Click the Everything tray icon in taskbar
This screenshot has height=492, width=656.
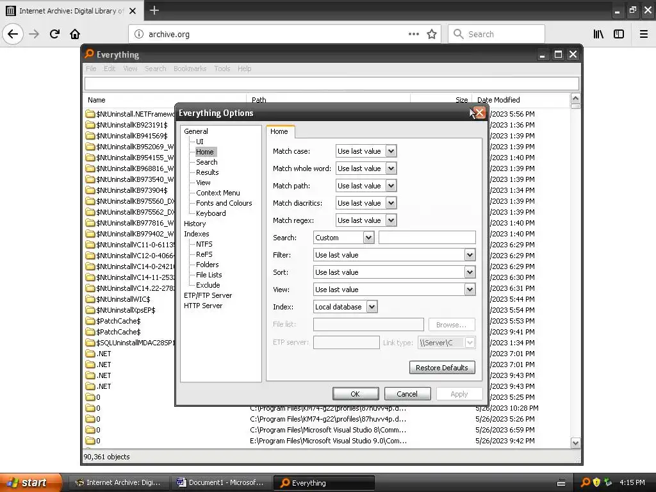coord(586,482)
